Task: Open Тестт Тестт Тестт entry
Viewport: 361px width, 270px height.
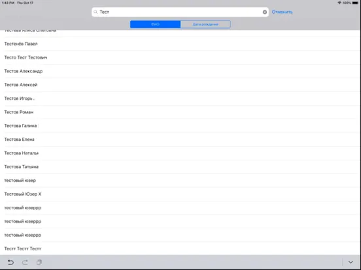Action: point(180,248)
